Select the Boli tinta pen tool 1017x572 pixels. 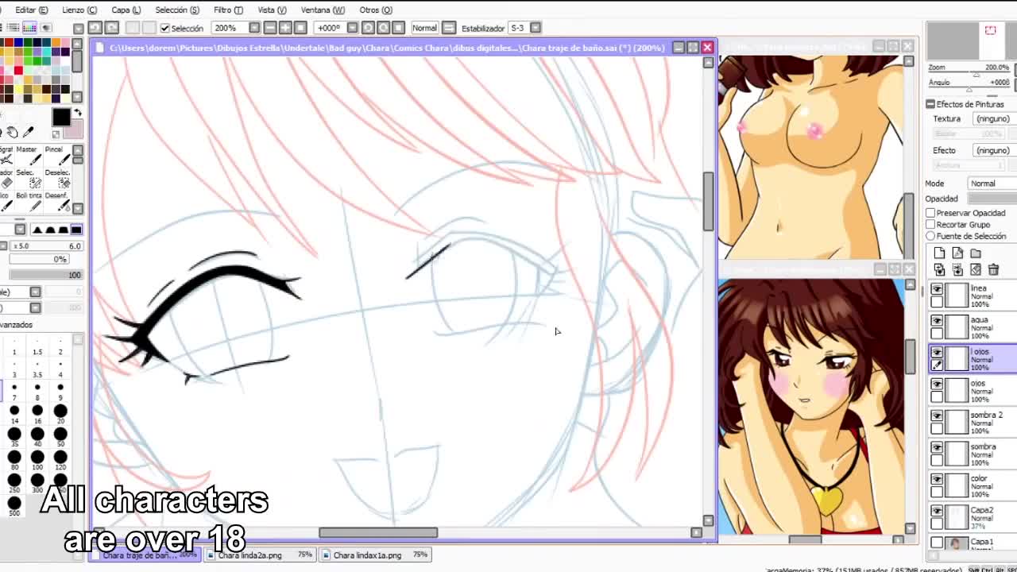(x=29, y=203)
